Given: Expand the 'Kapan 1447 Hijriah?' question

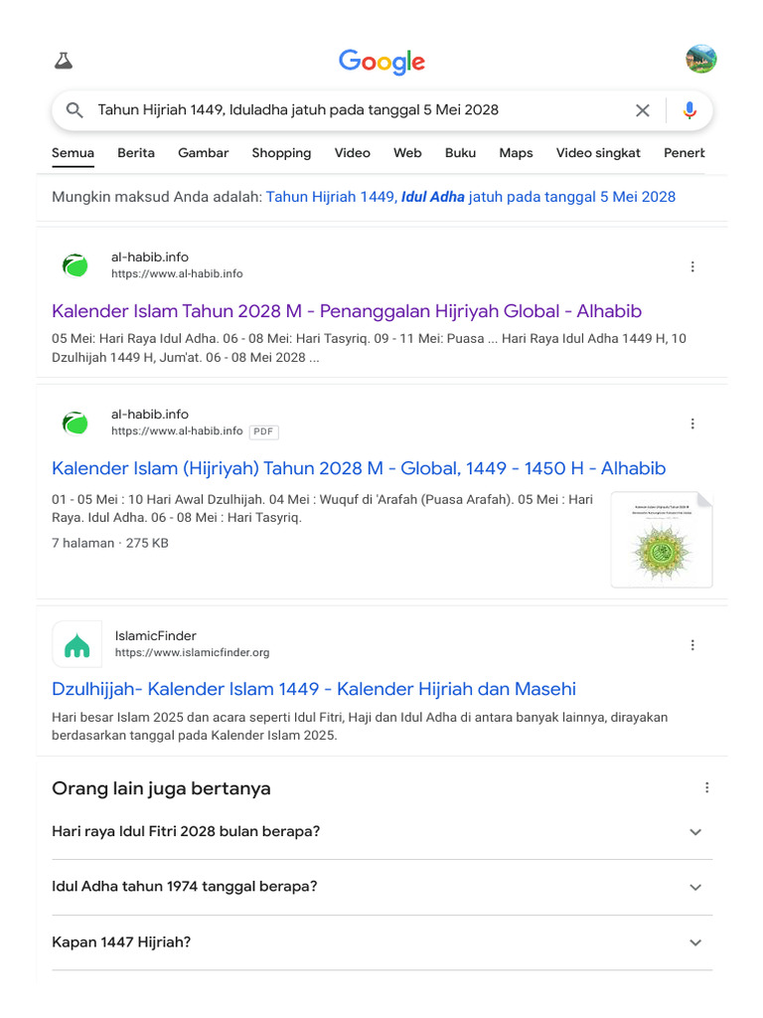Looking at the screenshot, I should click(695, 942).
